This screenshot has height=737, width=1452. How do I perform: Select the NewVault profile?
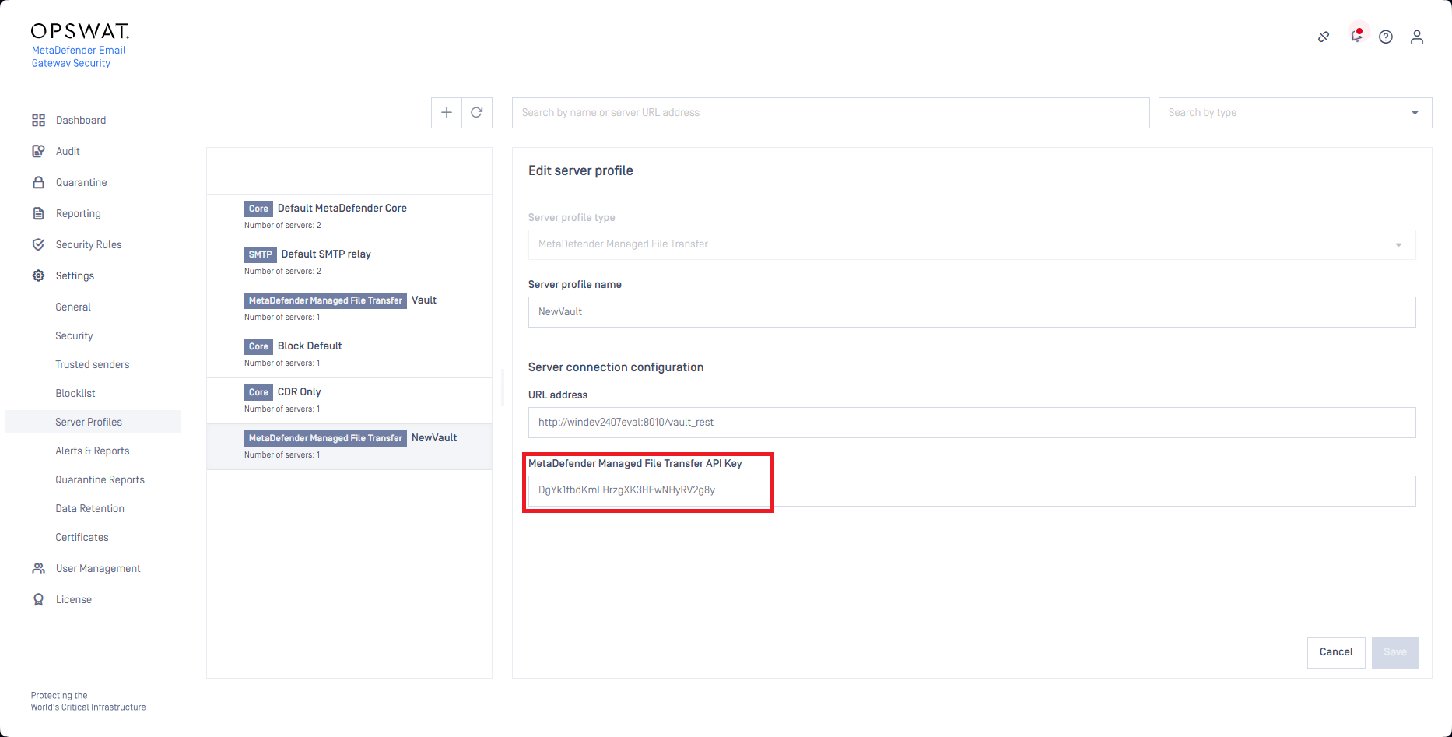[349, 446]
